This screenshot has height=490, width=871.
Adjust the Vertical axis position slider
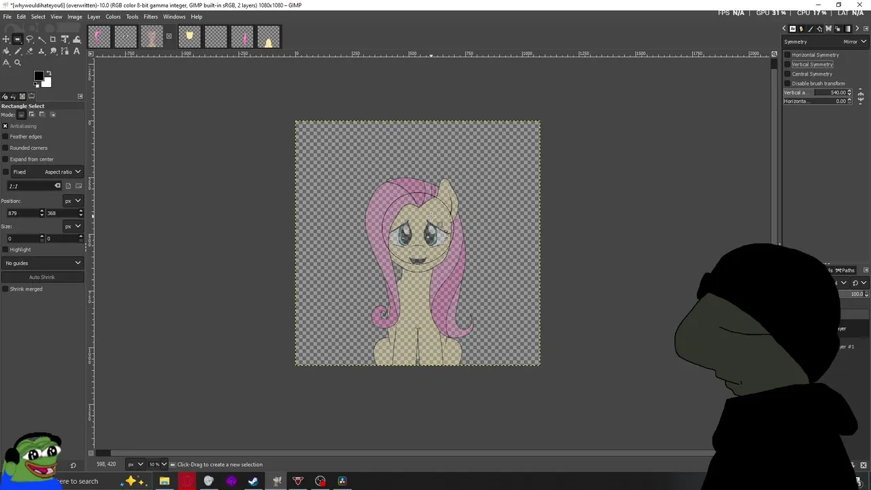click(x=818, y=93)
